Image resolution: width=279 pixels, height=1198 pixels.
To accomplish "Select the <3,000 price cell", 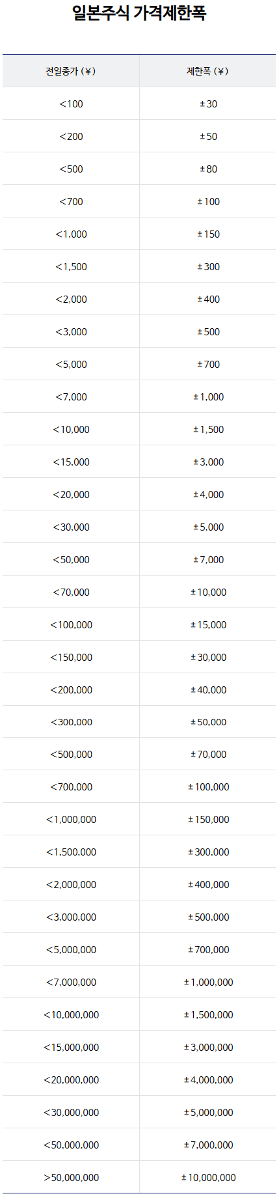I will [x=71, y=331].
